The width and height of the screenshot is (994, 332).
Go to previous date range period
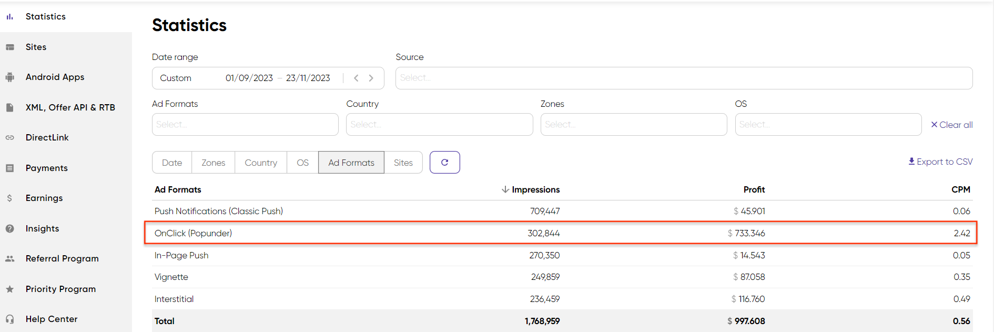pos(356,78)
